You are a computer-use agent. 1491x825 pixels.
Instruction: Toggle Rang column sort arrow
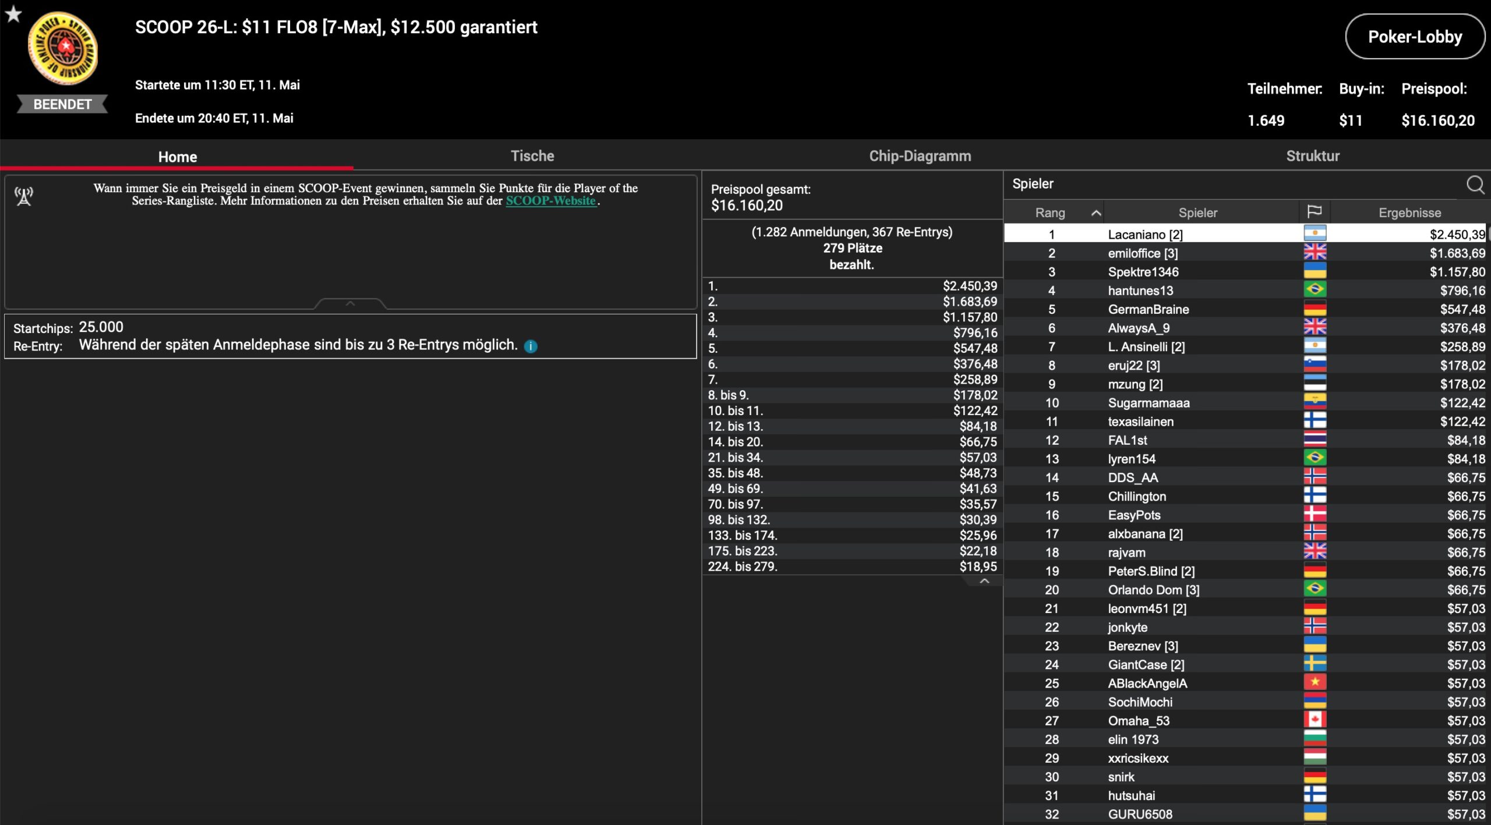coord(1096,213)
